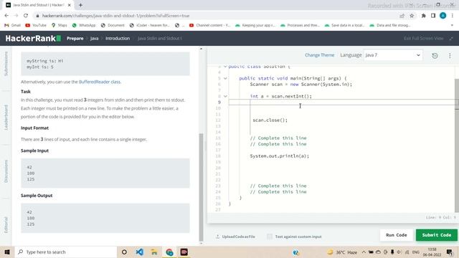This screenshot has width=459, height=258.
Task: Open the Leaderboard side tab
Action: [6, 118]
